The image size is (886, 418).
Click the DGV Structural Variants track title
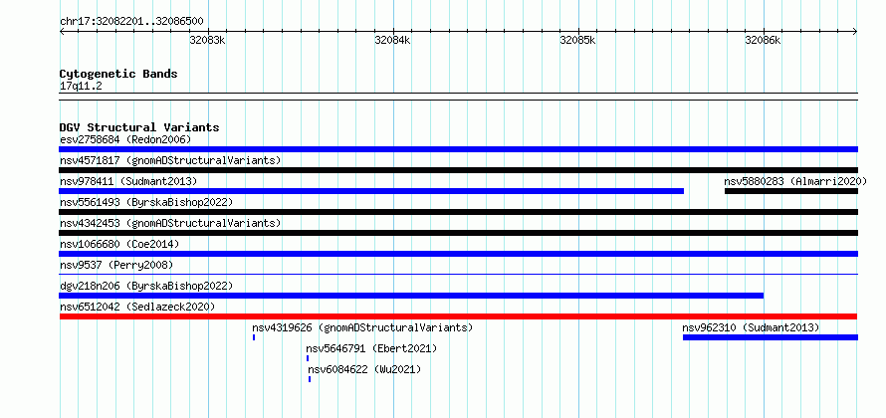pos(139,127)
